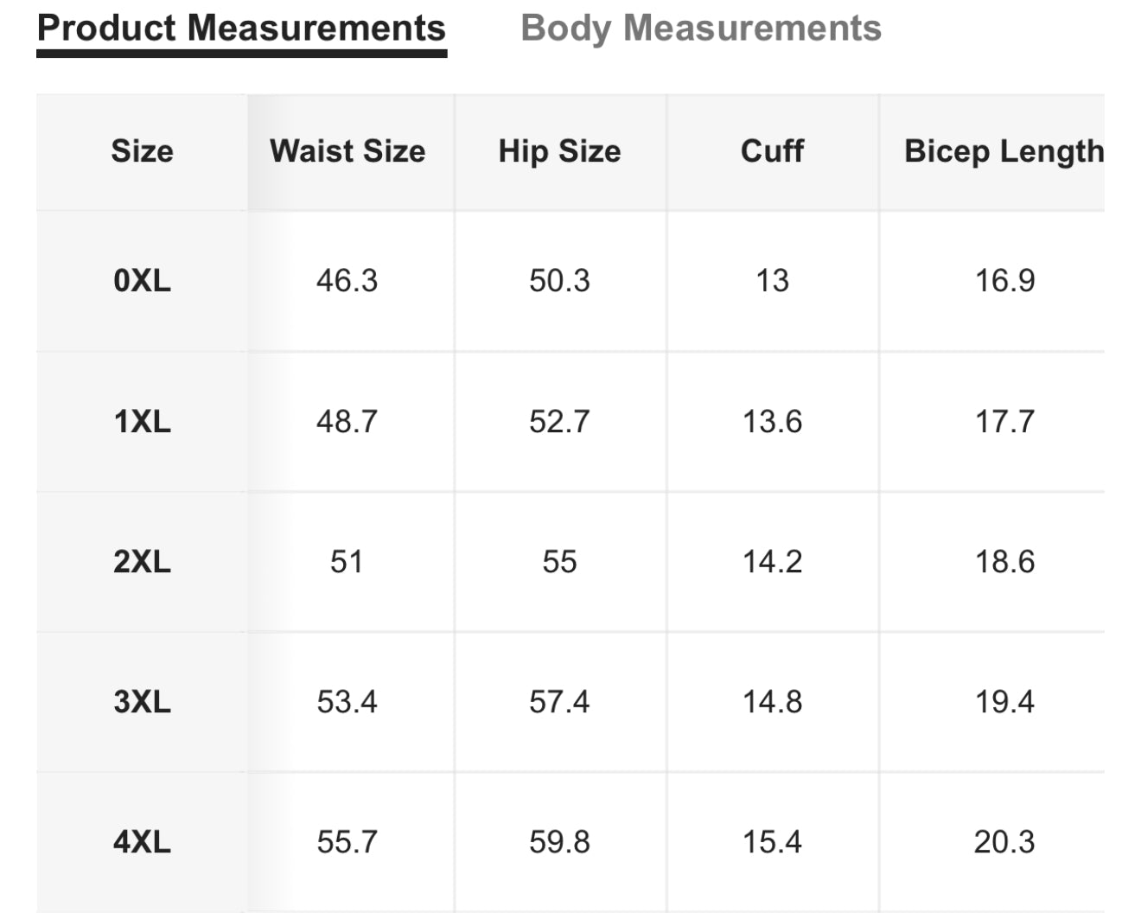The image size is (1141, 913).
Task: Click the 2XL waist value 51
Action: click(x=347, y=562)
